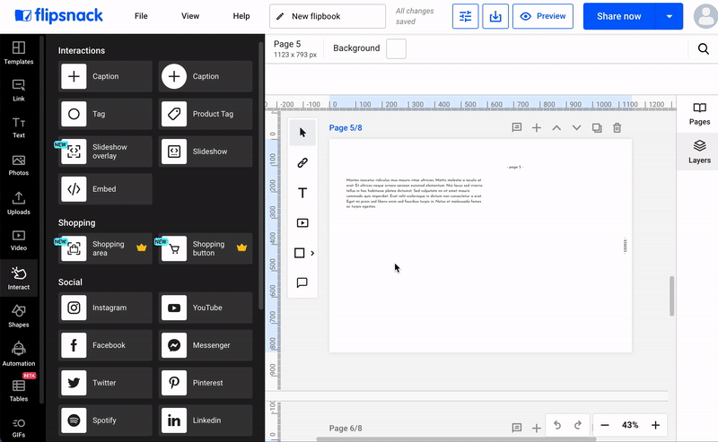
Task: Switch to the Layers panel tab
Action: pyautogui.click(x=699, y=151)
